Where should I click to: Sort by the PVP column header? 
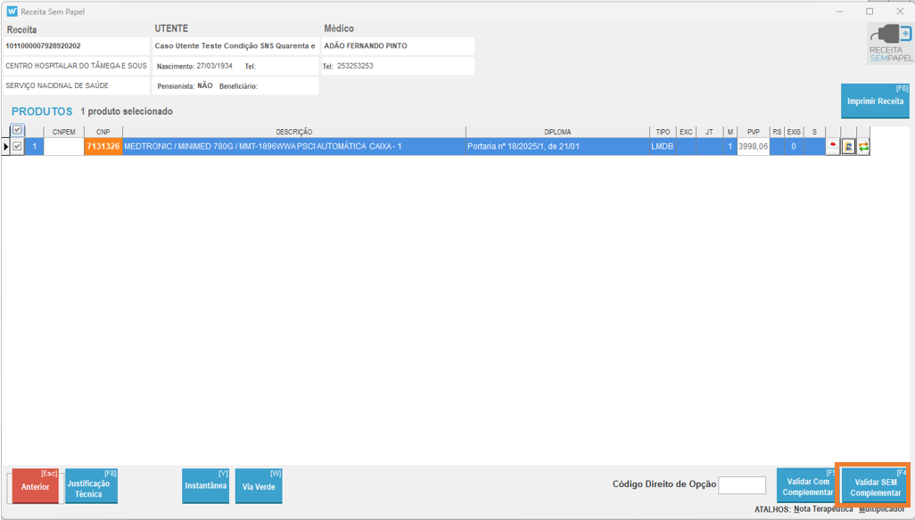754,132
